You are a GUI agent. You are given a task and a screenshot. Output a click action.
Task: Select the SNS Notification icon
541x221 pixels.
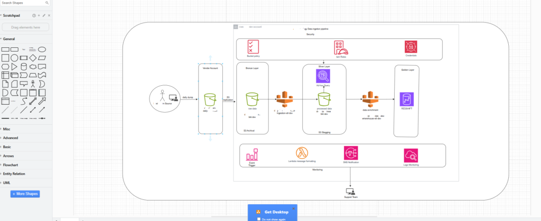click(351, 153)
